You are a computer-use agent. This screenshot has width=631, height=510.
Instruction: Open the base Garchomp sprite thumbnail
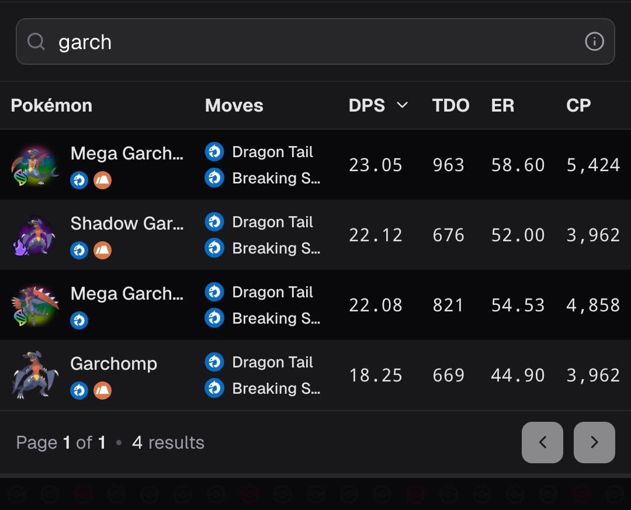(x=34, y=375)
